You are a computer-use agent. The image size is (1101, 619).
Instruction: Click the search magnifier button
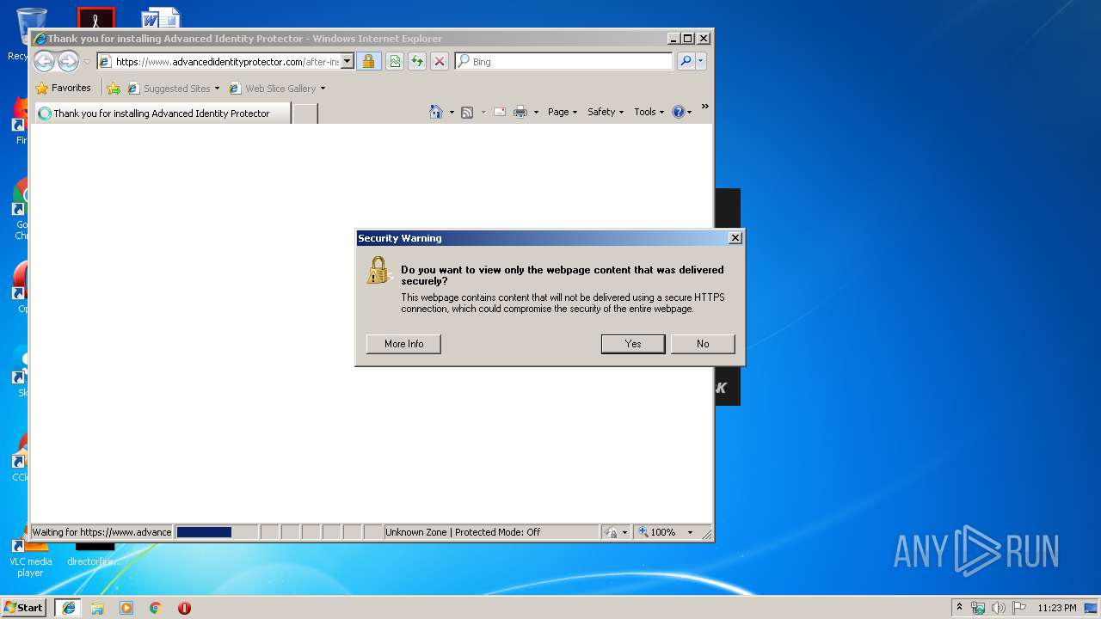[x=686, y=62]
